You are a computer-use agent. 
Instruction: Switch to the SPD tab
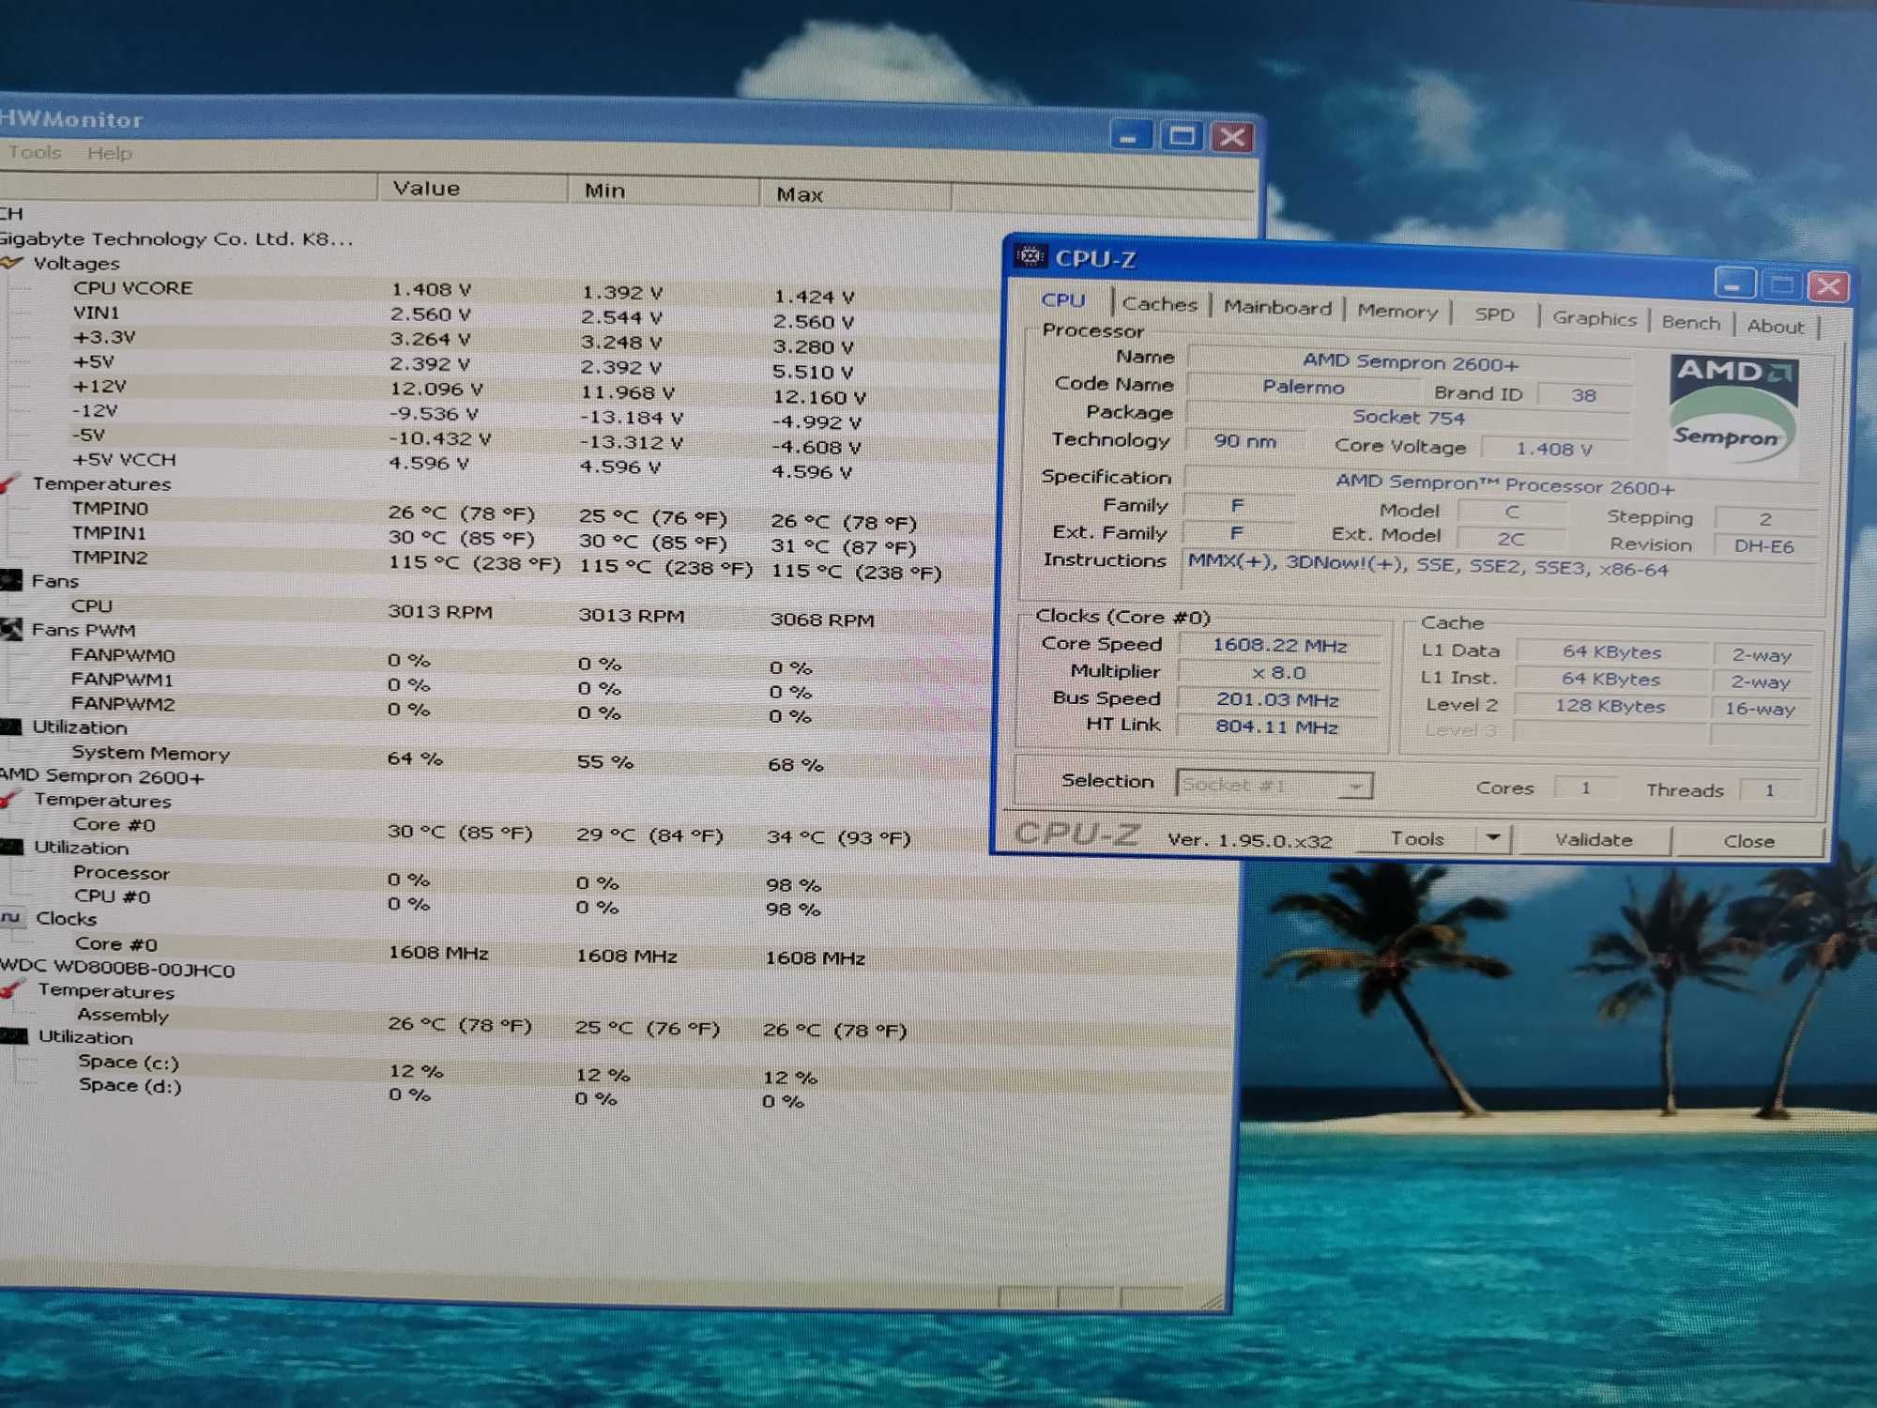pos(1494,314)
